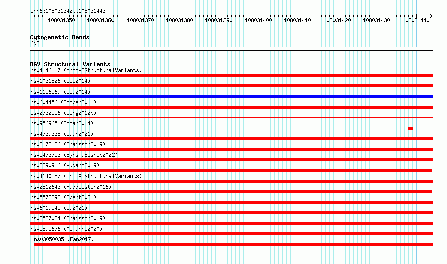Click the red bar under nsv3527084

[x=231, y=223]
